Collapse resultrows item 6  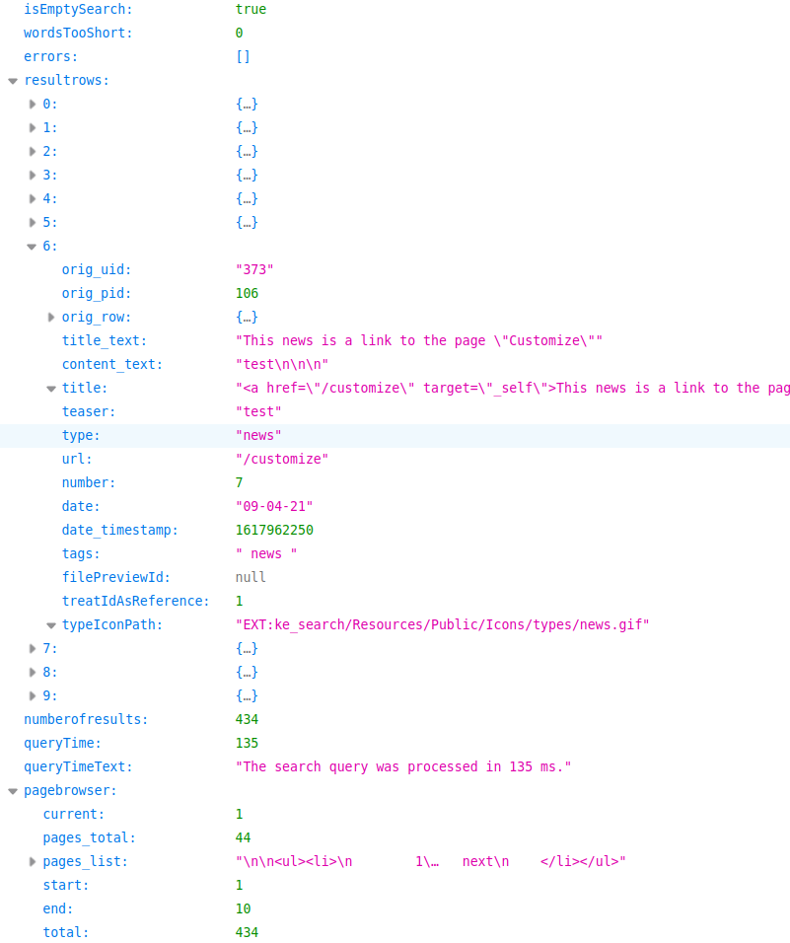point(32,247)
